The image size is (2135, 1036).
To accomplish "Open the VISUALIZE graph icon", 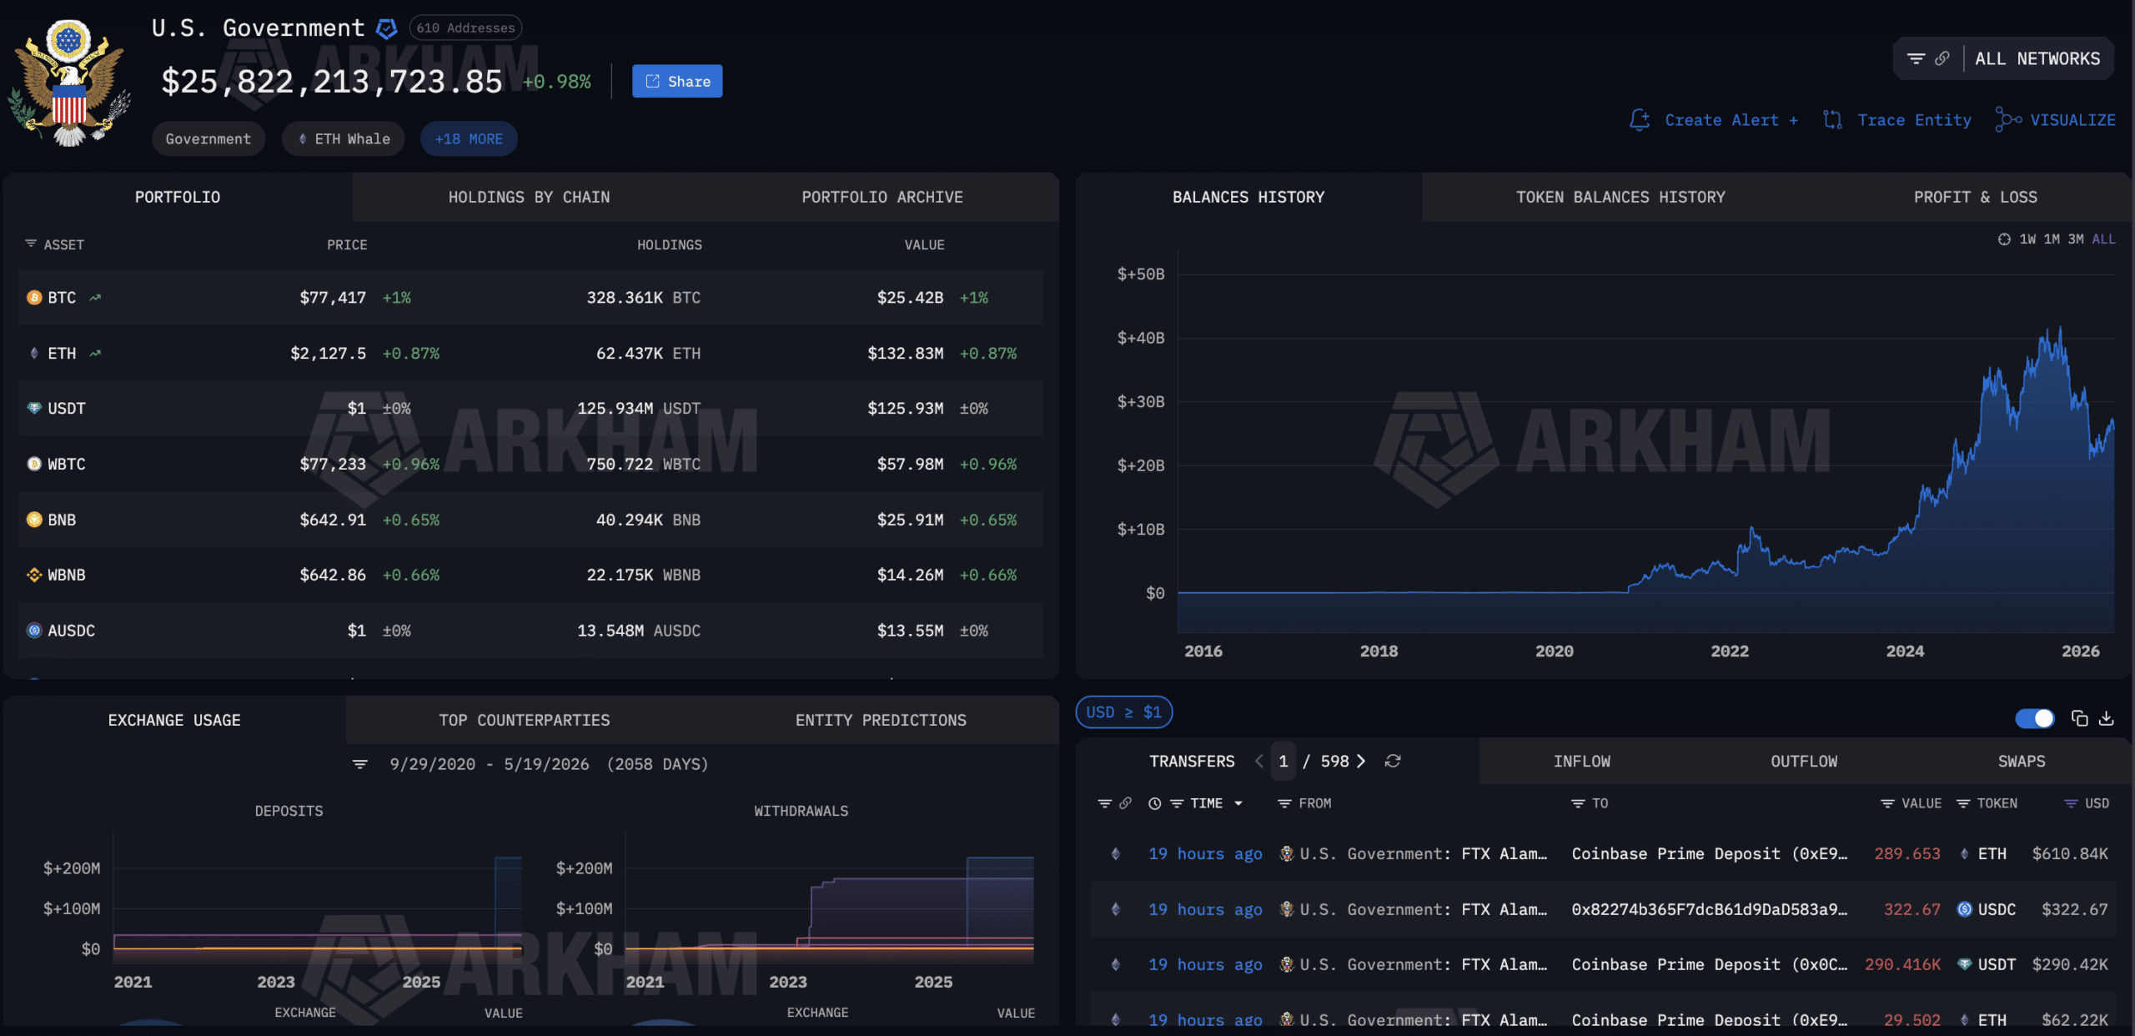I will tap(2007, 120).
